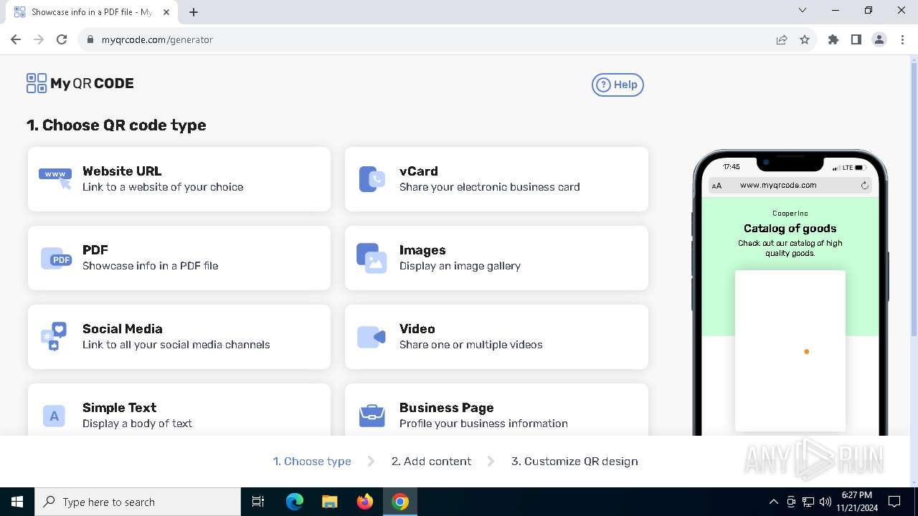Show hidden system tray icons

click(x=773, y=502)
